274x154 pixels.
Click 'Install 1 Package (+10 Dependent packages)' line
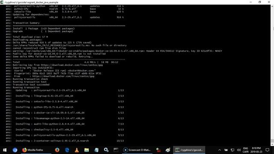[44, 29]
